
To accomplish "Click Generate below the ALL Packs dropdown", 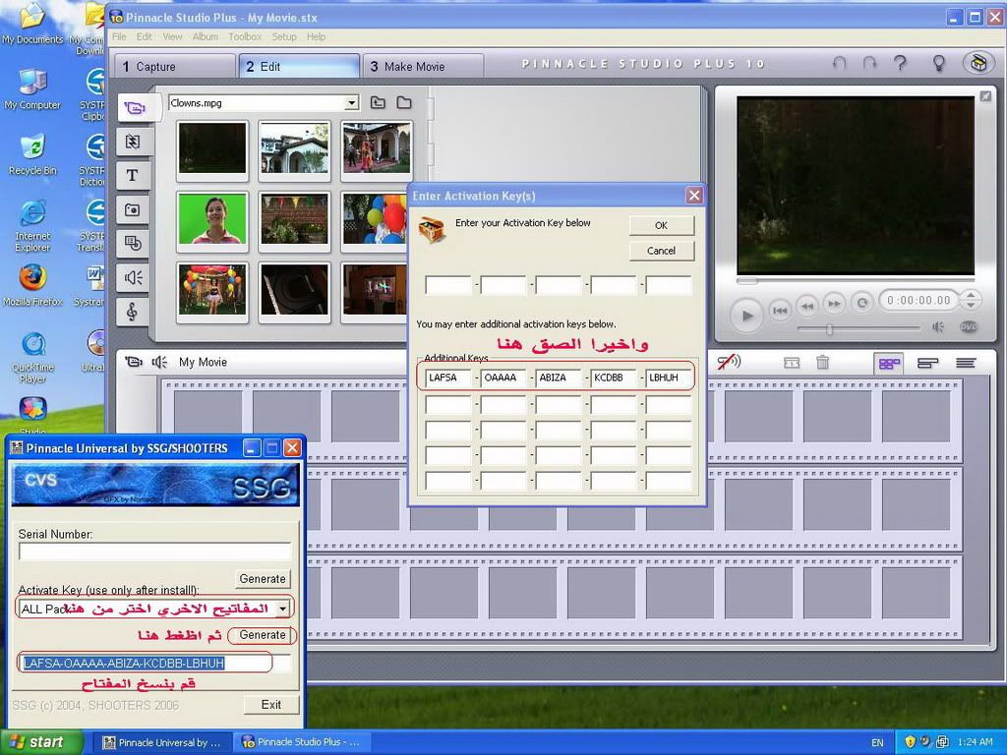I will (x=262, y=635).
